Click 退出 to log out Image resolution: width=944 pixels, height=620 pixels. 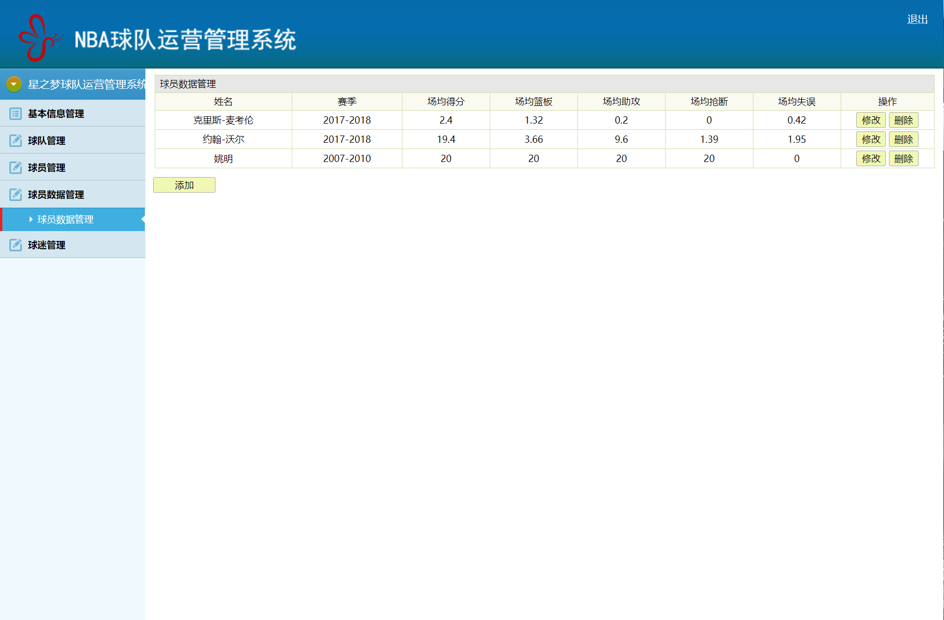(918, 19)
